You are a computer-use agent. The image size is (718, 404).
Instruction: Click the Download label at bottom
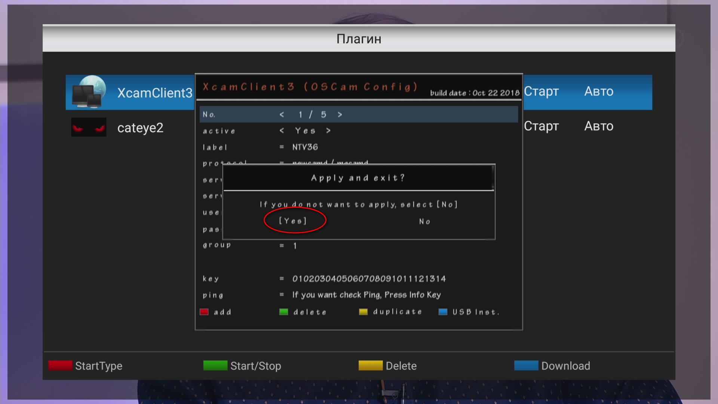click(565, 366)
